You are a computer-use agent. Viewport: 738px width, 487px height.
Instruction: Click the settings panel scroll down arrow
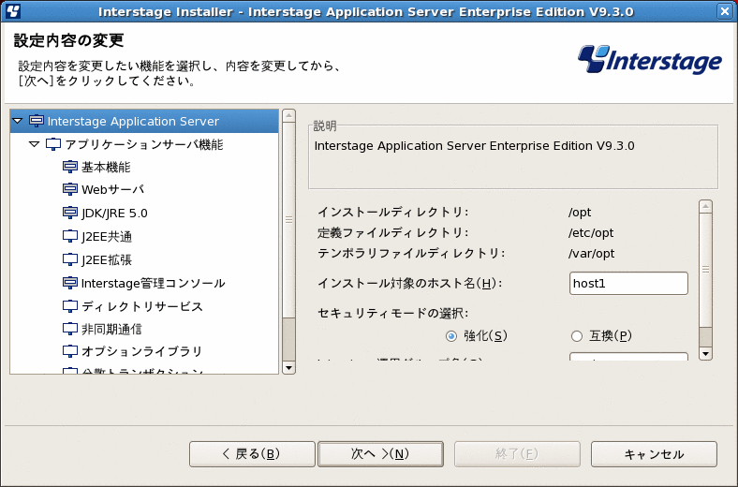[x=705, y=354]
